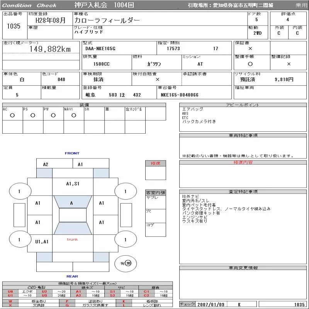Select first registration date H28年08月
This screenshot has width=309, height=309.
pyautogui.click(x=51, y=20)
